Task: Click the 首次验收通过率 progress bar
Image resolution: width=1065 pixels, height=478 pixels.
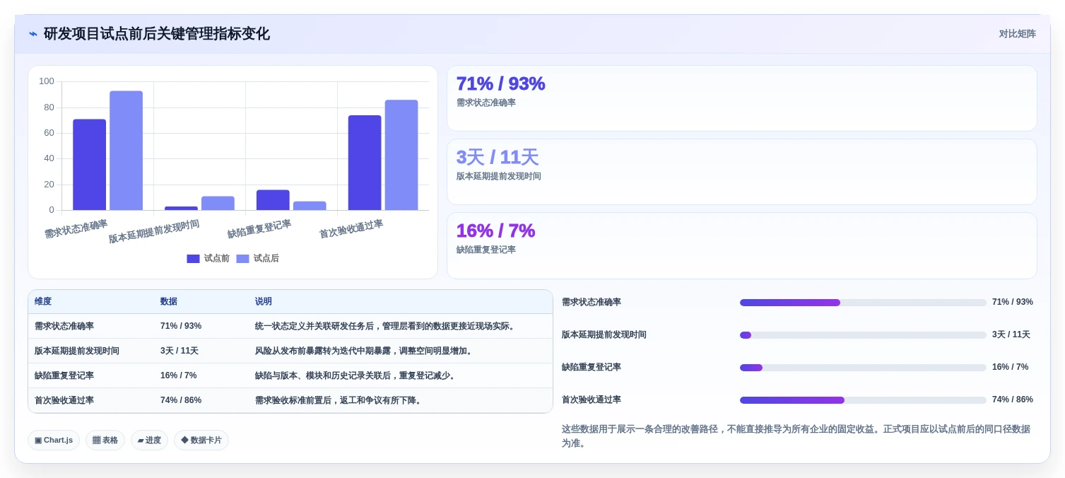Action: coord(863,400)
